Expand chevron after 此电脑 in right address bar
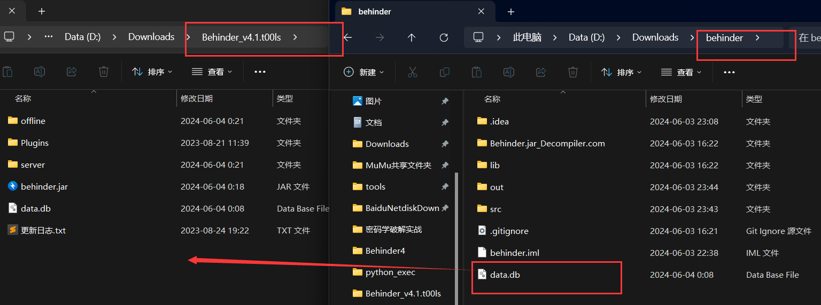Image resolution: width=821 pixels, height=305 pixels. [x=555, y=37]
